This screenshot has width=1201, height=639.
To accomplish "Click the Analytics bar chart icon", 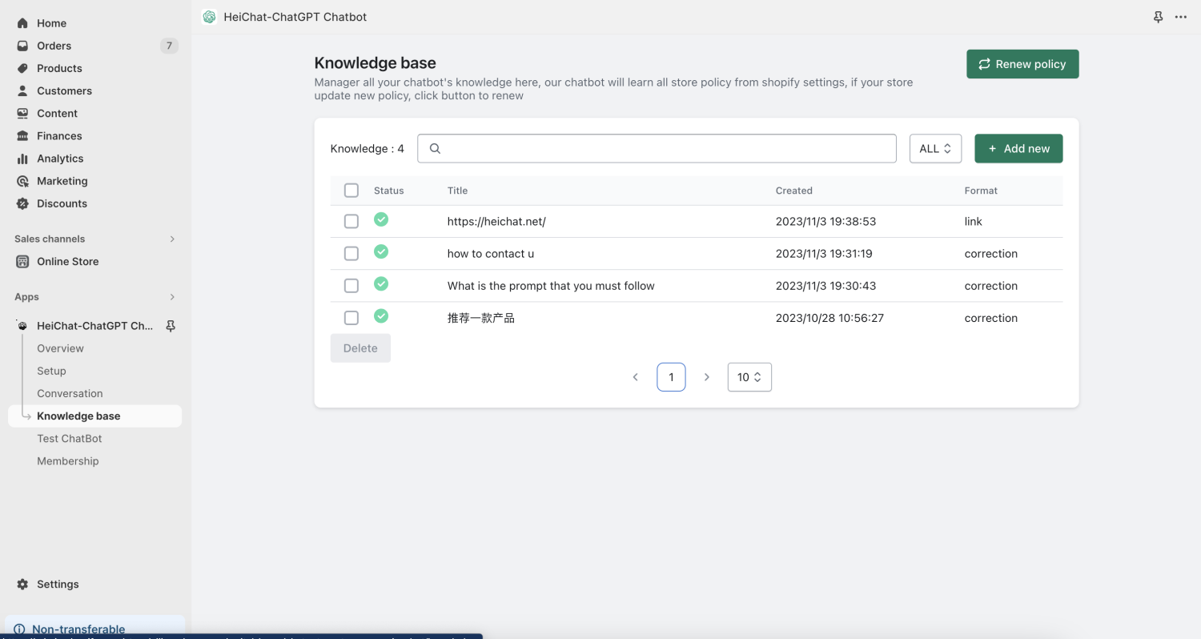I will point(22,159).
